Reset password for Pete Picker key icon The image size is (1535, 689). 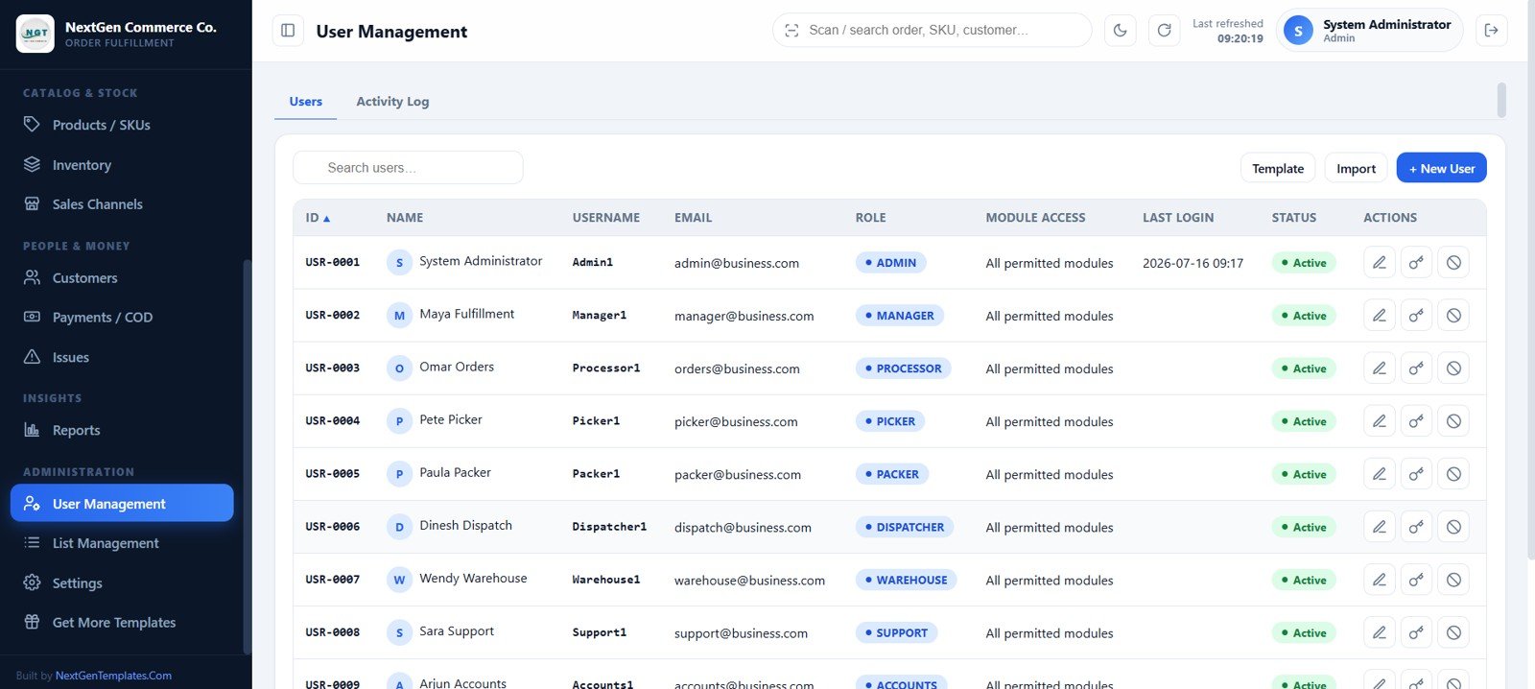[x=1416, y=421]
